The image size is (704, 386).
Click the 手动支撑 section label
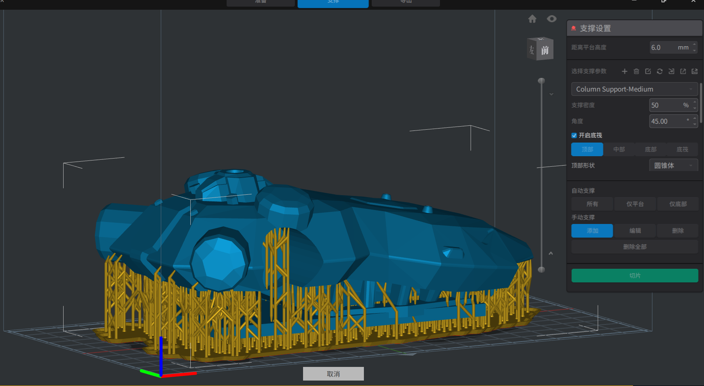[x=583, y=217]
